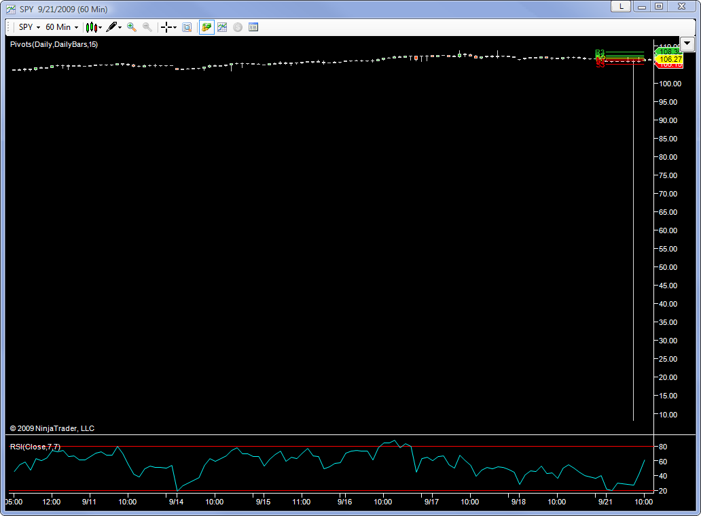Open the 60 Min interval dropdown

pos(62,27)
